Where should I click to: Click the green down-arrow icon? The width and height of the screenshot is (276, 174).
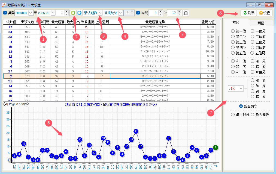point(73,13)
